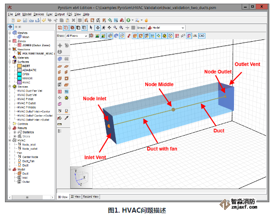Select the color picker eyedropper tool
Image resolution: width=272 pixels, height=214 pixels.
click(x=67, y=117)
